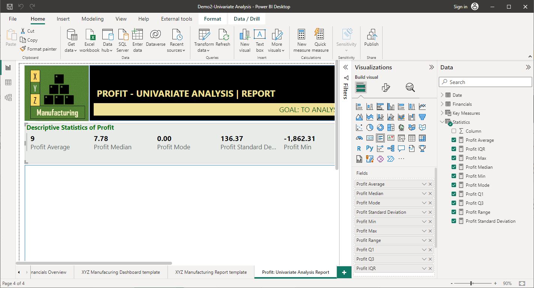Screen dimensions: 534x288
Task: Click the Refresh button
Action: coord(223,37)
